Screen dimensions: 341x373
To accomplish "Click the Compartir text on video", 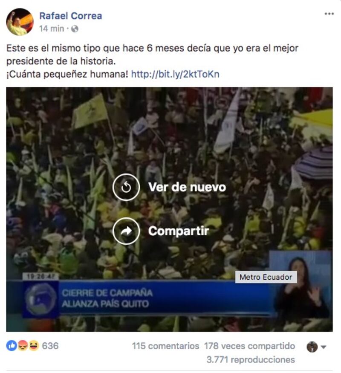I will click(x=179, y=231).
